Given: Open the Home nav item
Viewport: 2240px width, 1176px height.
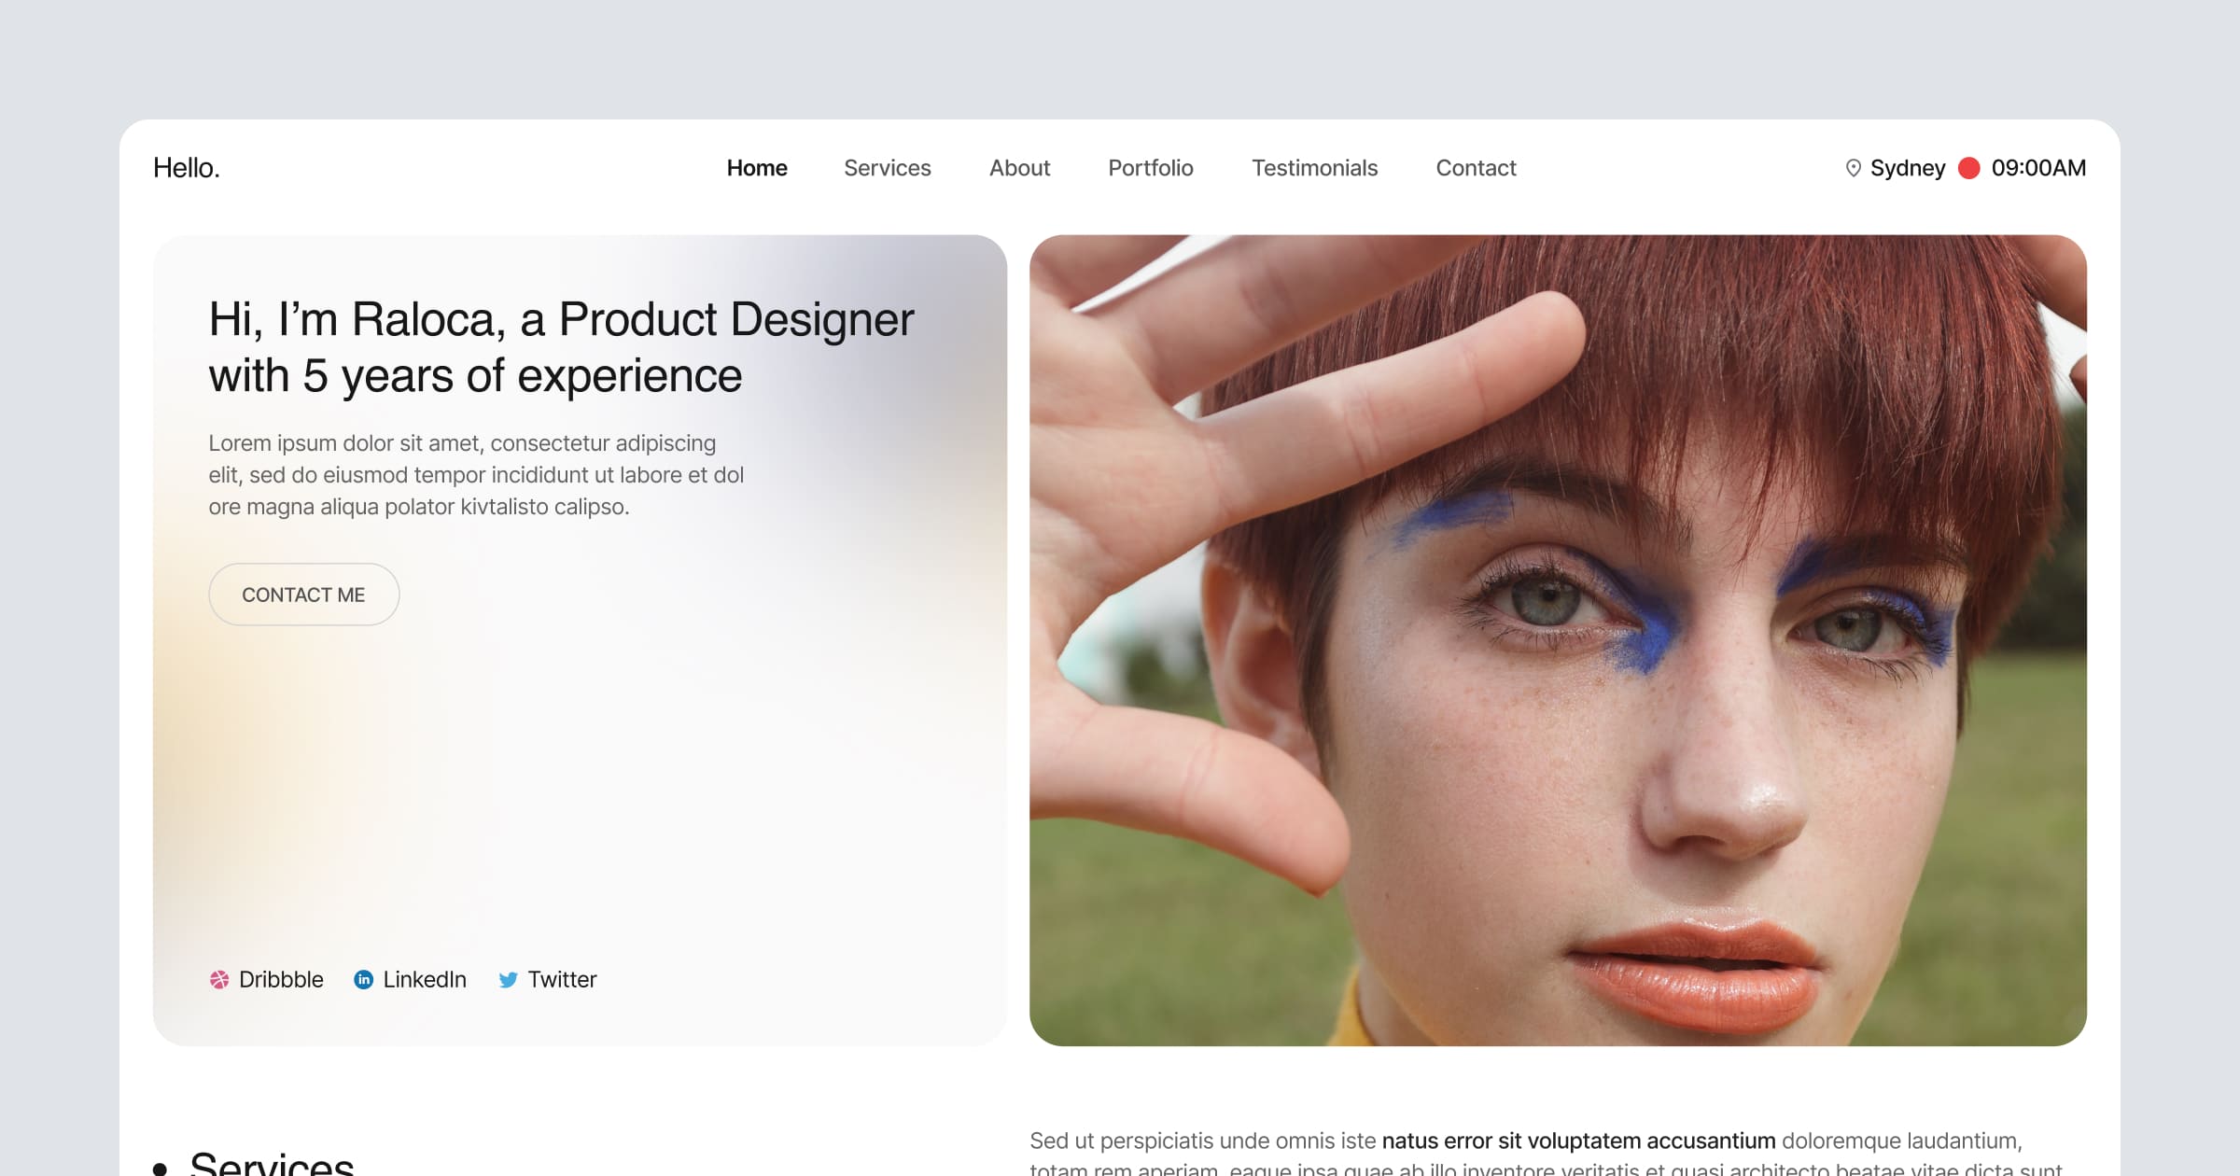Looking at the screenshot, I should click(757, 168).
